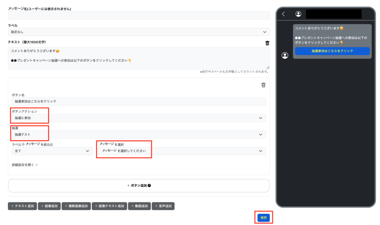Click the メッセージ名 input field
The height and width of the screenshot is (225, 380).
[138, 16]
